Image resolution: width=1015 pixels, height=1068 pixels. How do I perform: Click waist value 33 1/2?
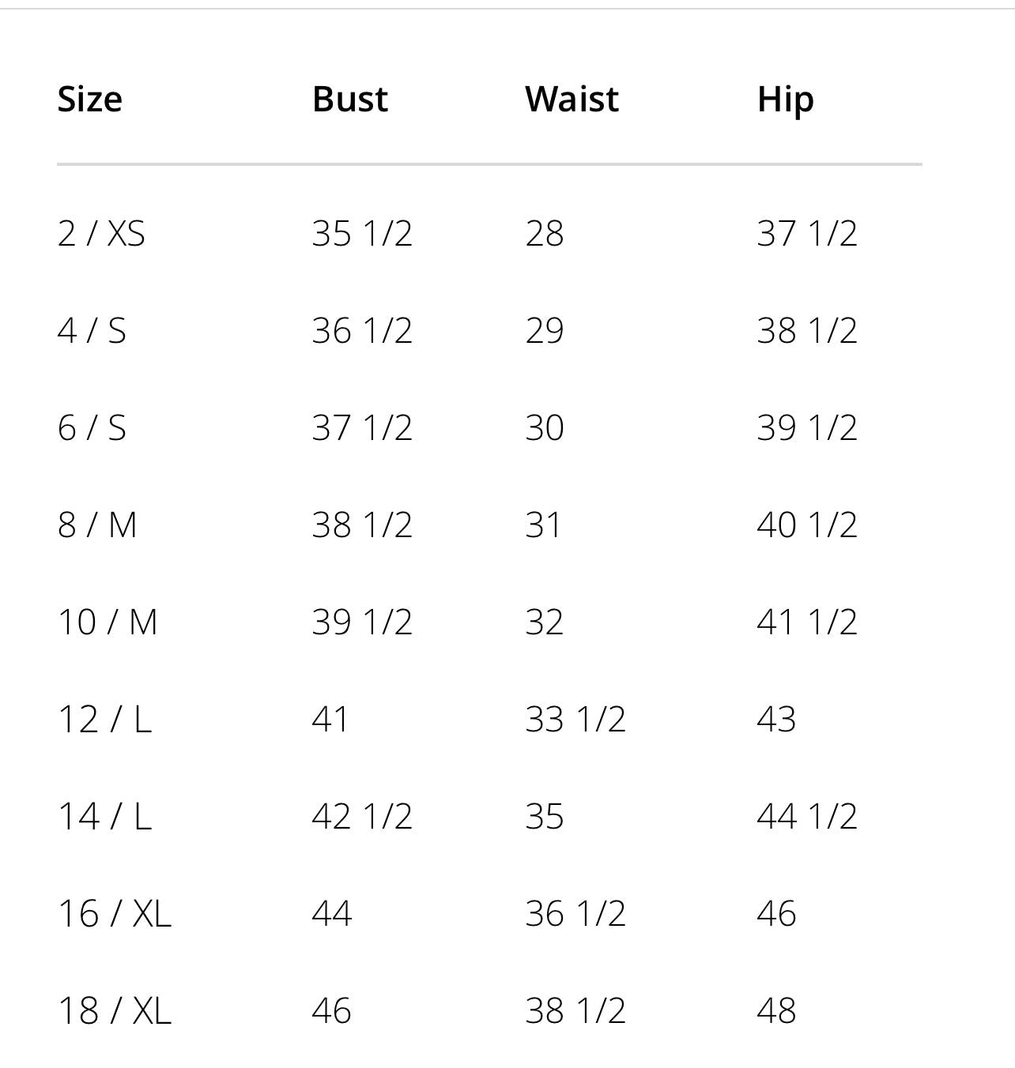click(x=575, y=720)
